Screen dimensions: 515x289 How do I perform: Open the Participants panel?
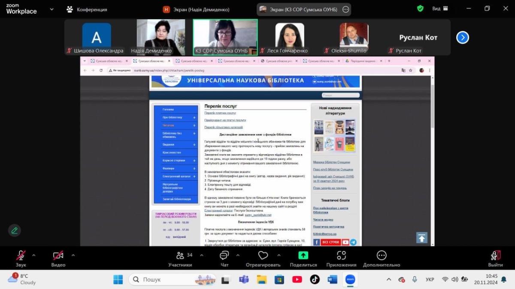coord(180,258)
